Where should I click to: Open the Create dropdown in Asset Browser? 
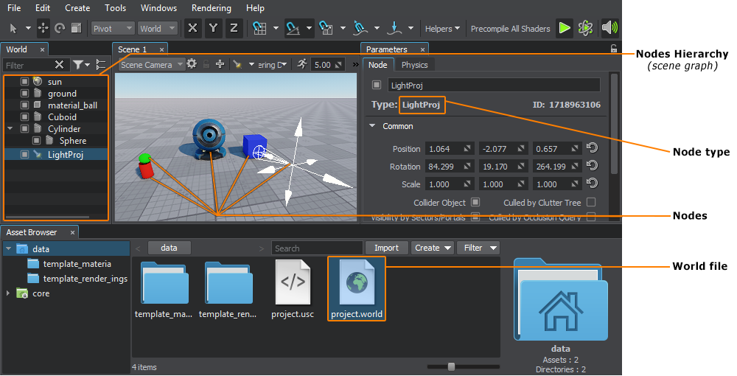[x=432, y=248]
